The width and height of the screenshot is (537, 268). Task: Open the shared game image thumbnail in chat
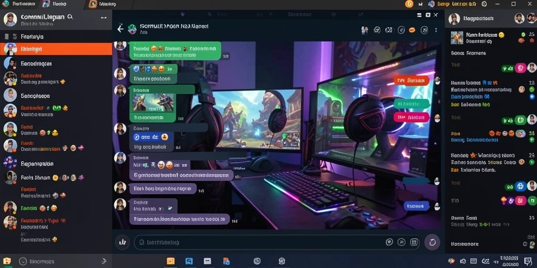153,103
